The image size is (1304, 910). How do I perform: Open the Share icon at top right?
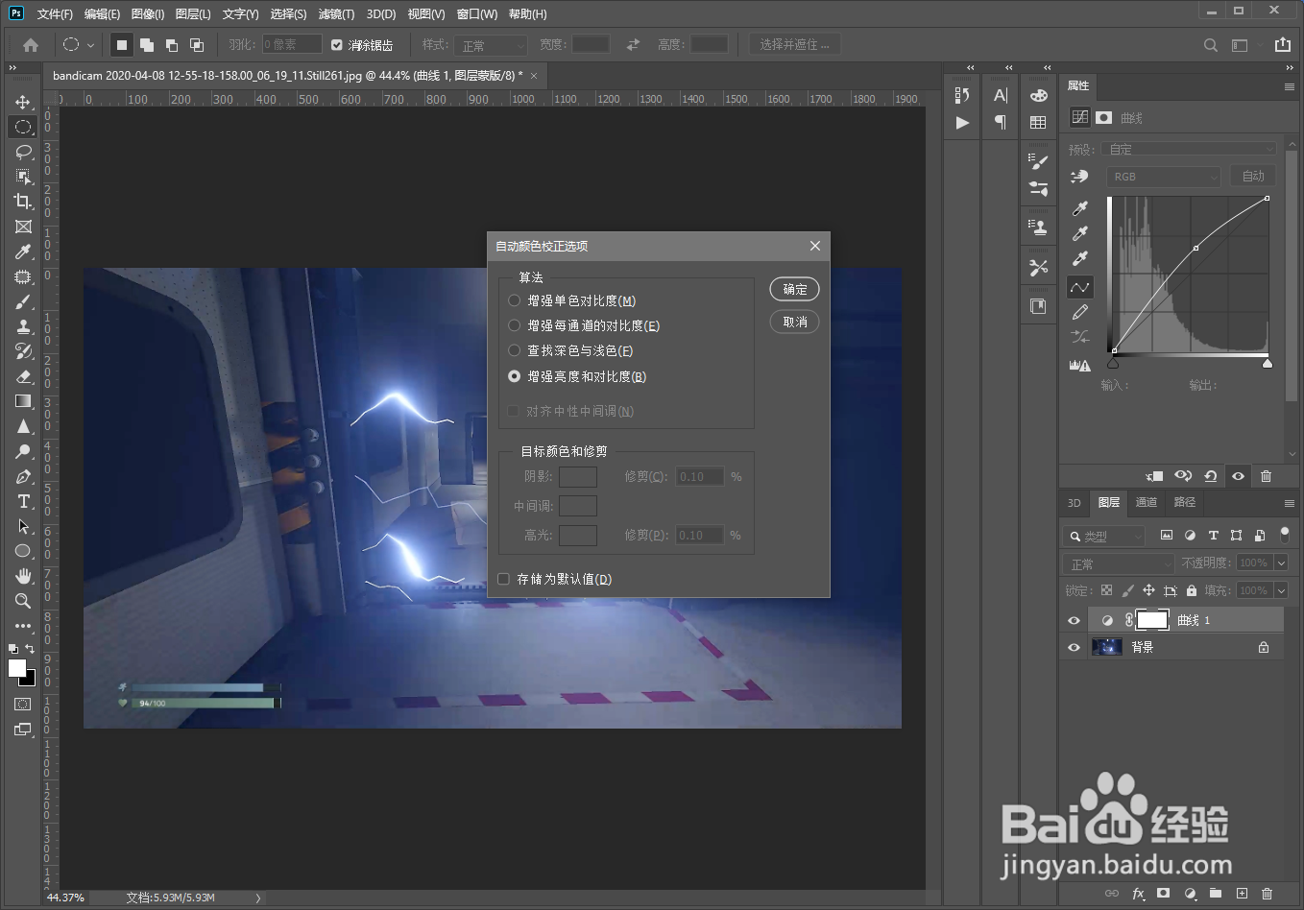[1283, 45]
